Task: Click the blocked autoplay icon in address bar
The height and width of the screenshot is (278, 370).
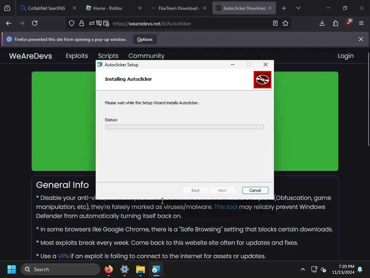Action: click(99, 23)
